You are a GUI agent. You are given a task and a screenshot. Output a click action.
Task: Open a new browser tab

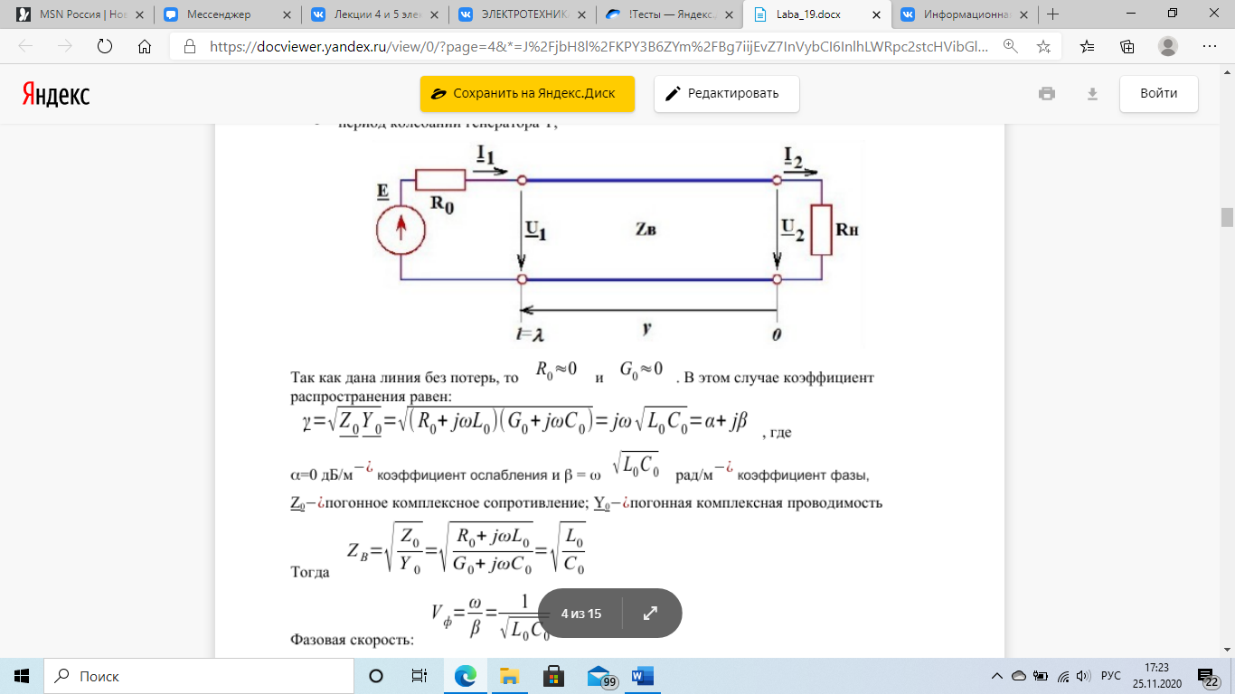(x=1052, y=14)
